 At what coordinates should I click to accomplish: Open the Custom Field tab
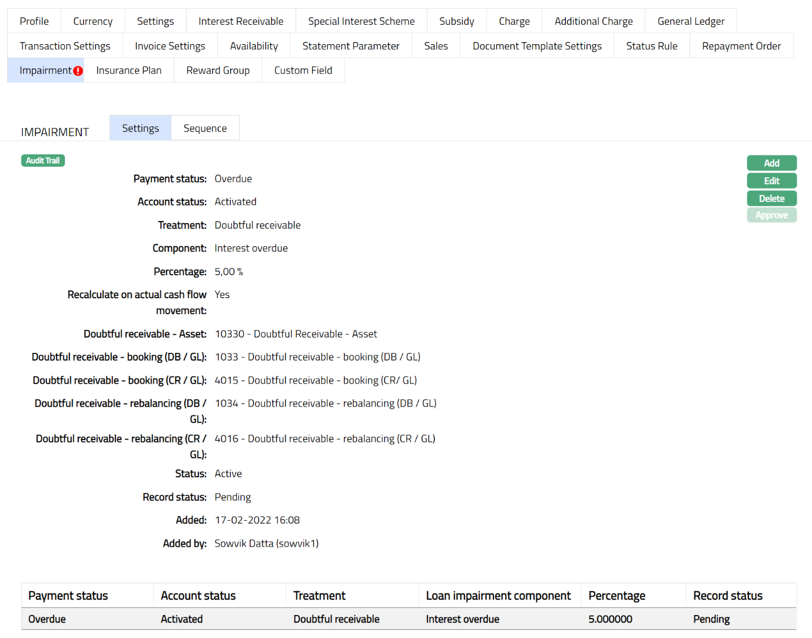(x=303, y=71)
